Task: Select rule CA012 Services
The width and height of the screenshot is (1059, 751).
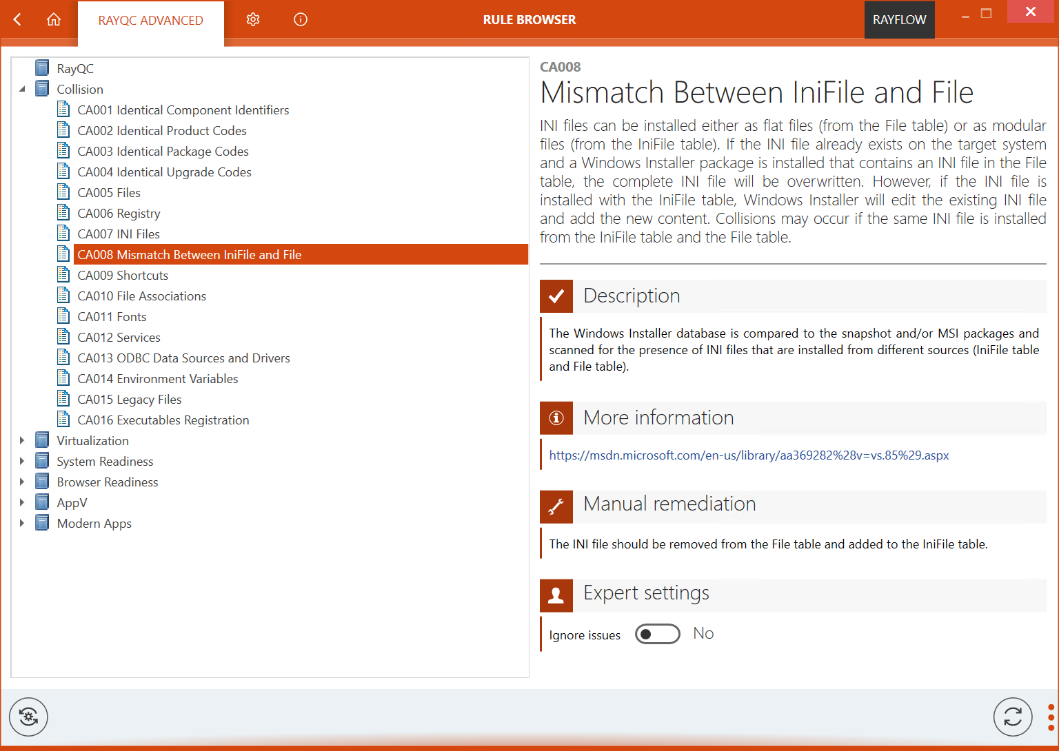Action: click(x=119, y=337)
